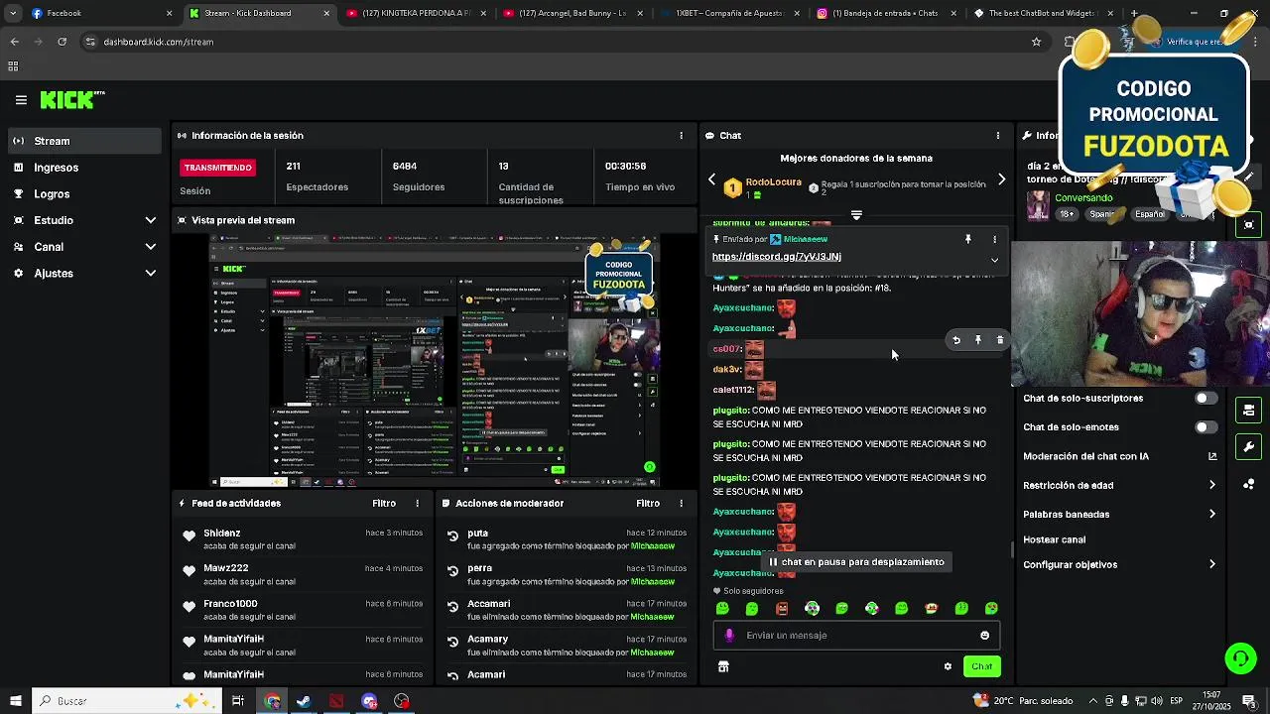Click the bubbles icon in right rail
The image size is (1270, 714).
pos(1249,484)
